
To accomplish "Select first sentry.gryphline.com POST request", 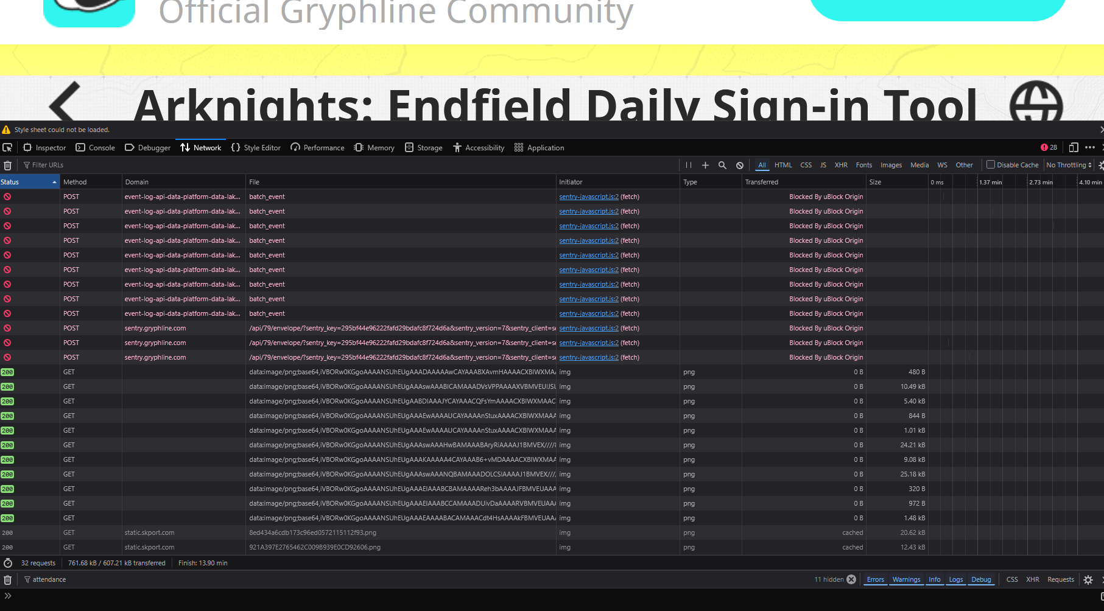I will (552, 328).
